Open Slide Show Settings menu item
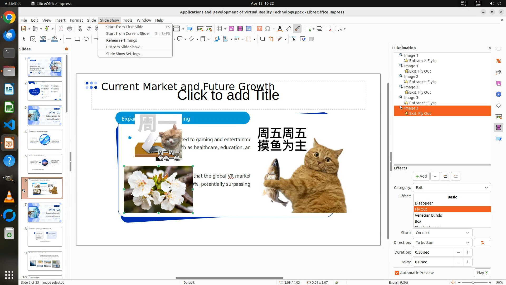Image resolution: width=506 pixels, height=285 pixels. (125, 54)
